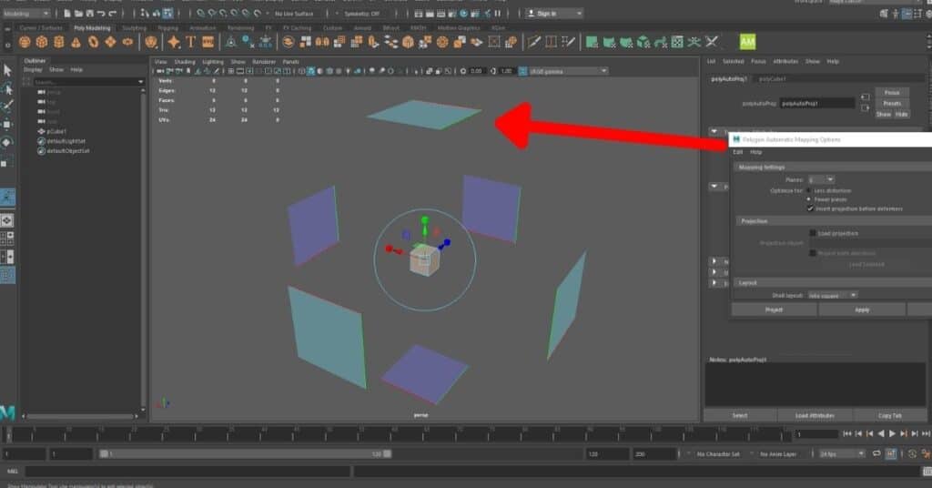Create a polygon disc from the shelf
932x488 pixels.
[127, 42]
